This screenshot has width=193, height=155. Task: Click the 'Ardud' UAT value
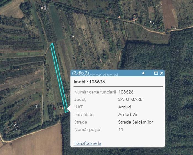click(125, 107)
